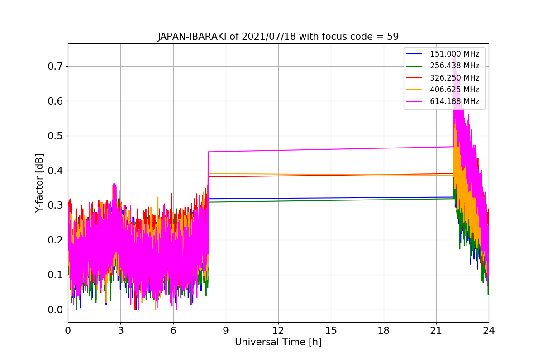The image size is (543, 362).
Task: Select the 406.625 MHz legend label
Action: click(454, 90)
